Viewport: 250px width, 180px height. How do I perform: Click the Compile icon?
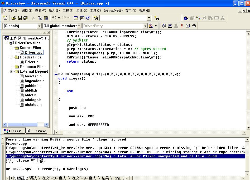164,26
